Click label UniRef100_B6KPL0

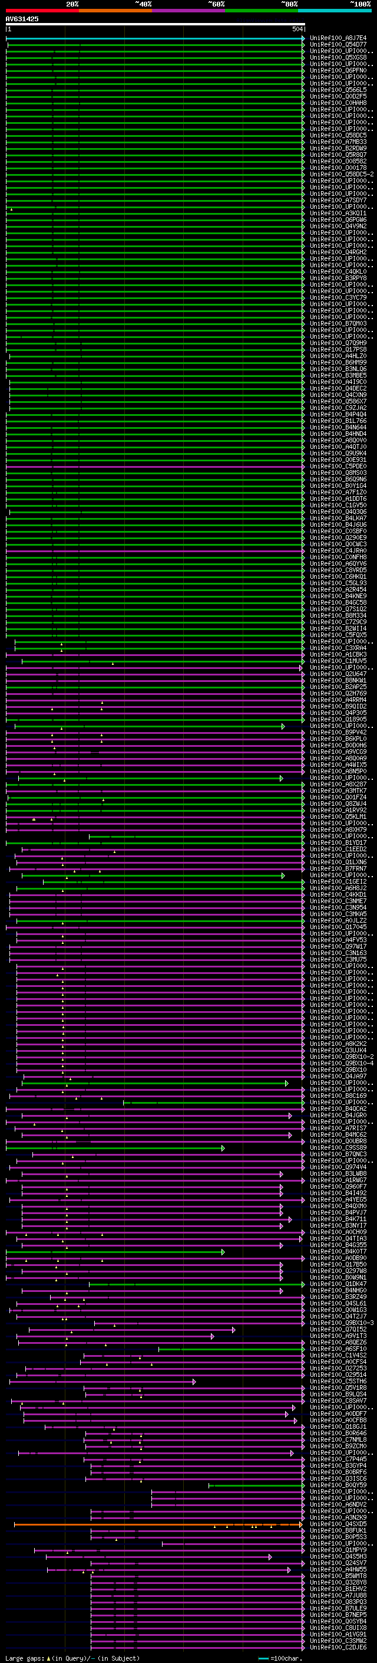click(338, 739)
